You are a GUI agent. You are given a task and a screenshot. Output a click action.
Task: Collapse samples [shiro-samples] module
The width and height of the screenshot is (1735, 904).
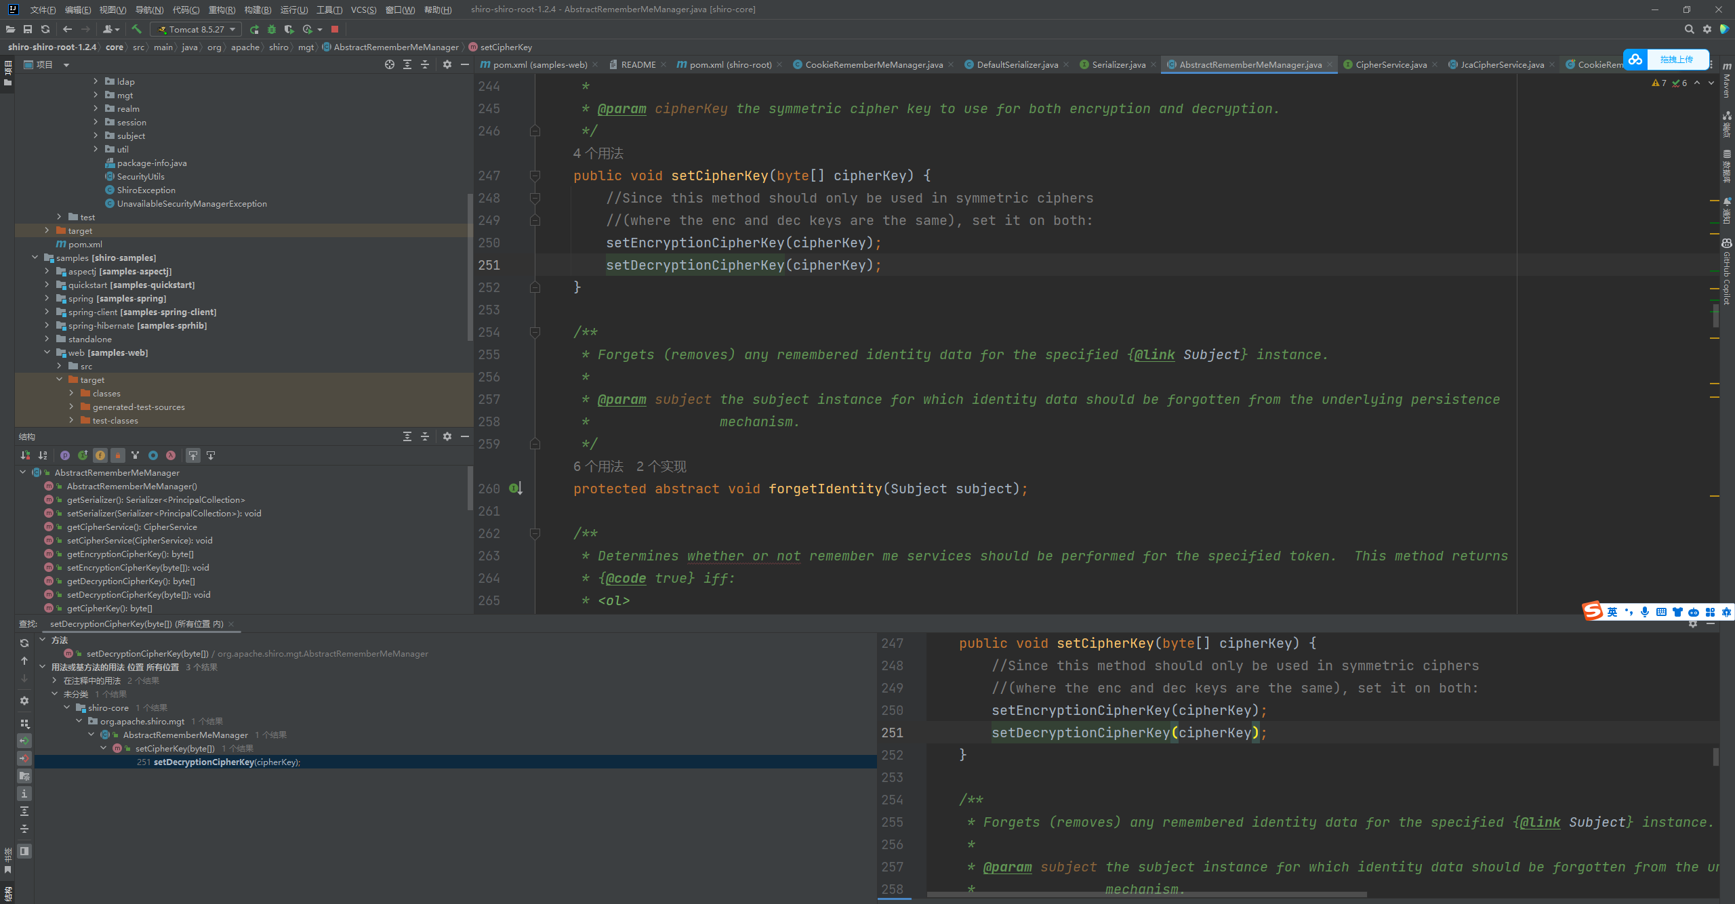coord(35,258)
